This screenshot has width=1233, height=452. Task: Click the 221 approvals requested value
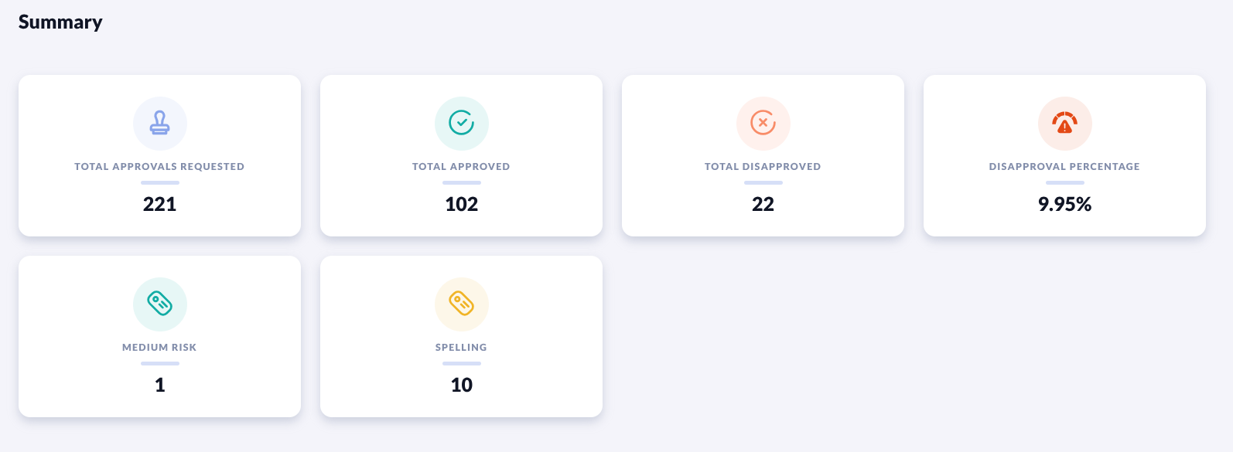(x=160, y=205)
